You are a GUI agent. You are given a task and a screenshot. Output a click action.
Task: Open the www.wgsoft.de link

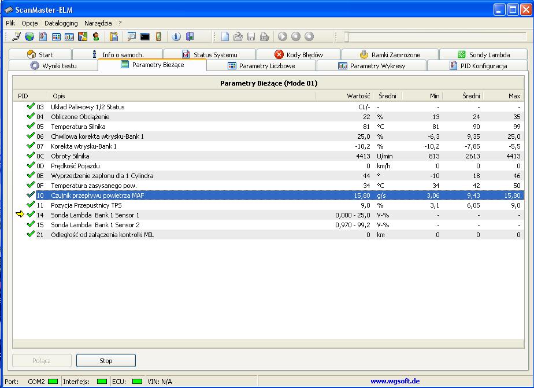395,382
